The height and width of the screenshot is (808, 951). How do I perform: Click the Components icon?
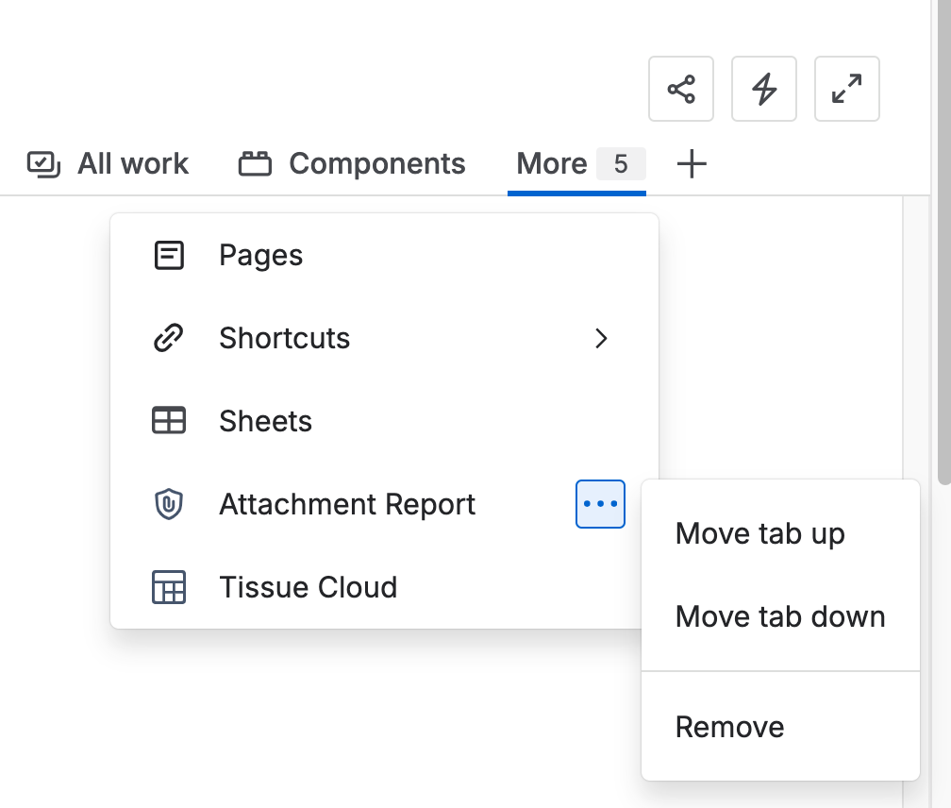(x=255, y=164)
